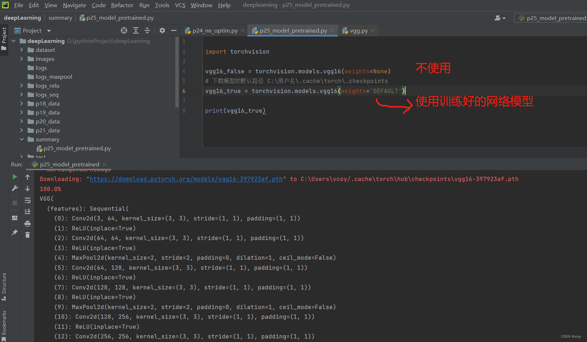Jump down the stack trace with down arrow
The image size is (587, 342).
click(x=28, y=188)
